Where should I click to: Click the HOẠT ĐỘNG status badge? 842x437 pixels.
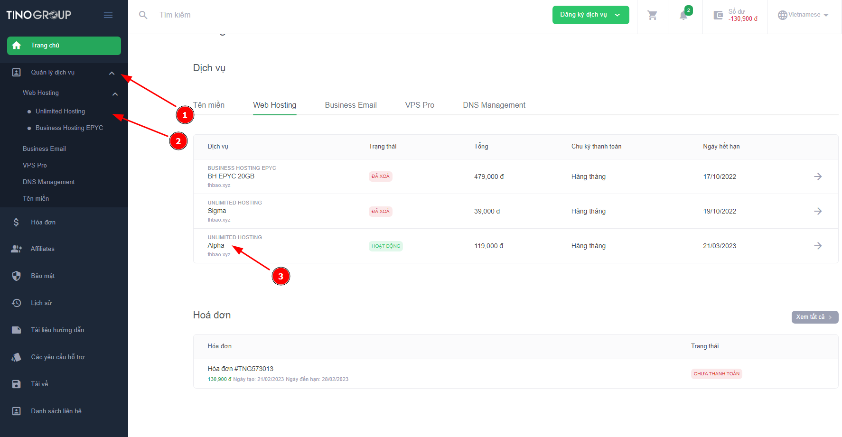(386, 246)
